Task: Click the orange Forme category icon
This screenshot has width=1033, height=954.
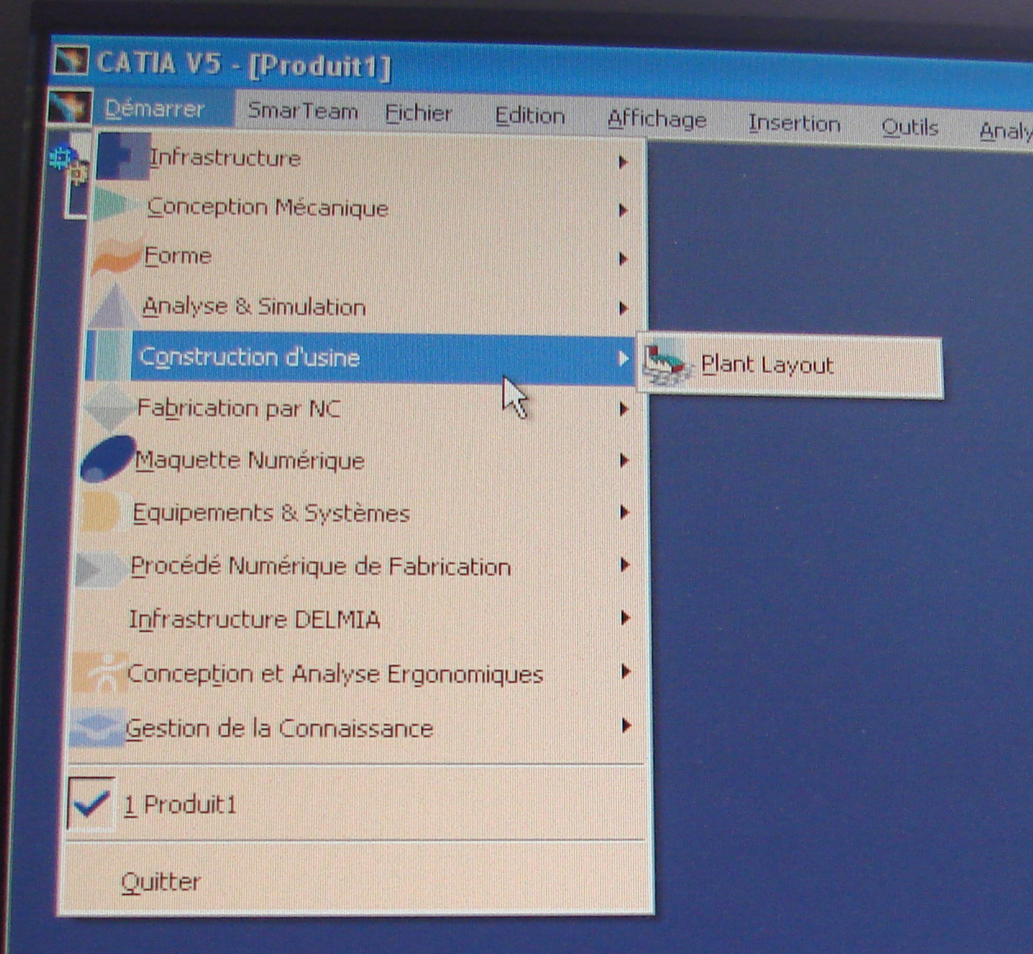Action: (115, 256)
